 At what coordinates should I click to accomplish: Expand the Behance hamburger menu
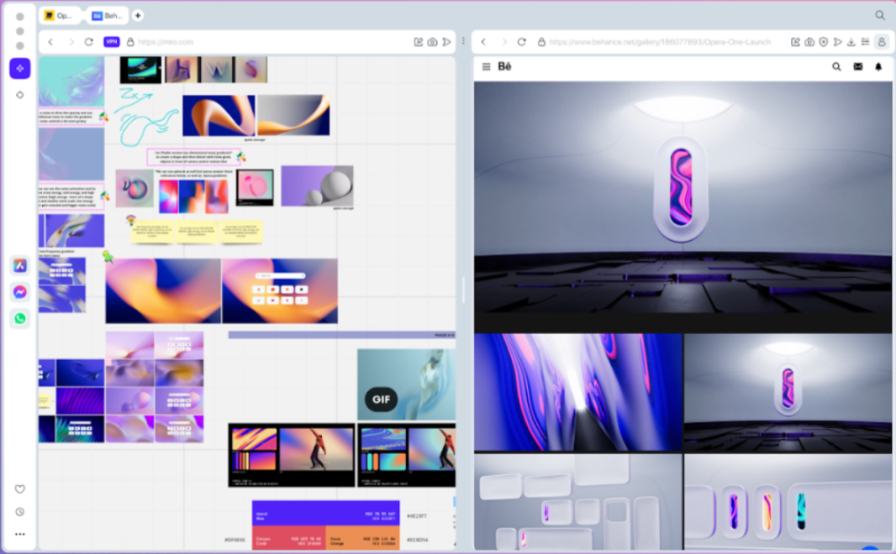click(x=486, y=66)
